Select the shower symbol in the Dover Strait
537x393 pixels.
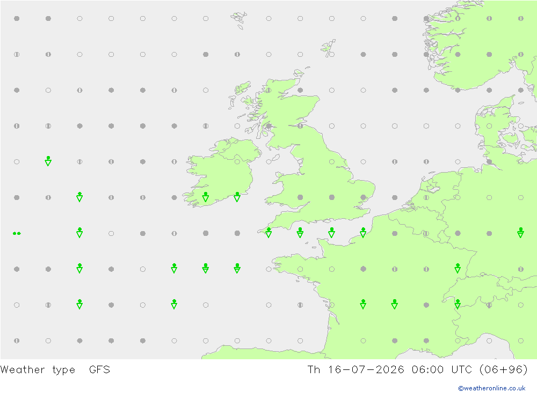pyautogui.click(x=363, y=233)
